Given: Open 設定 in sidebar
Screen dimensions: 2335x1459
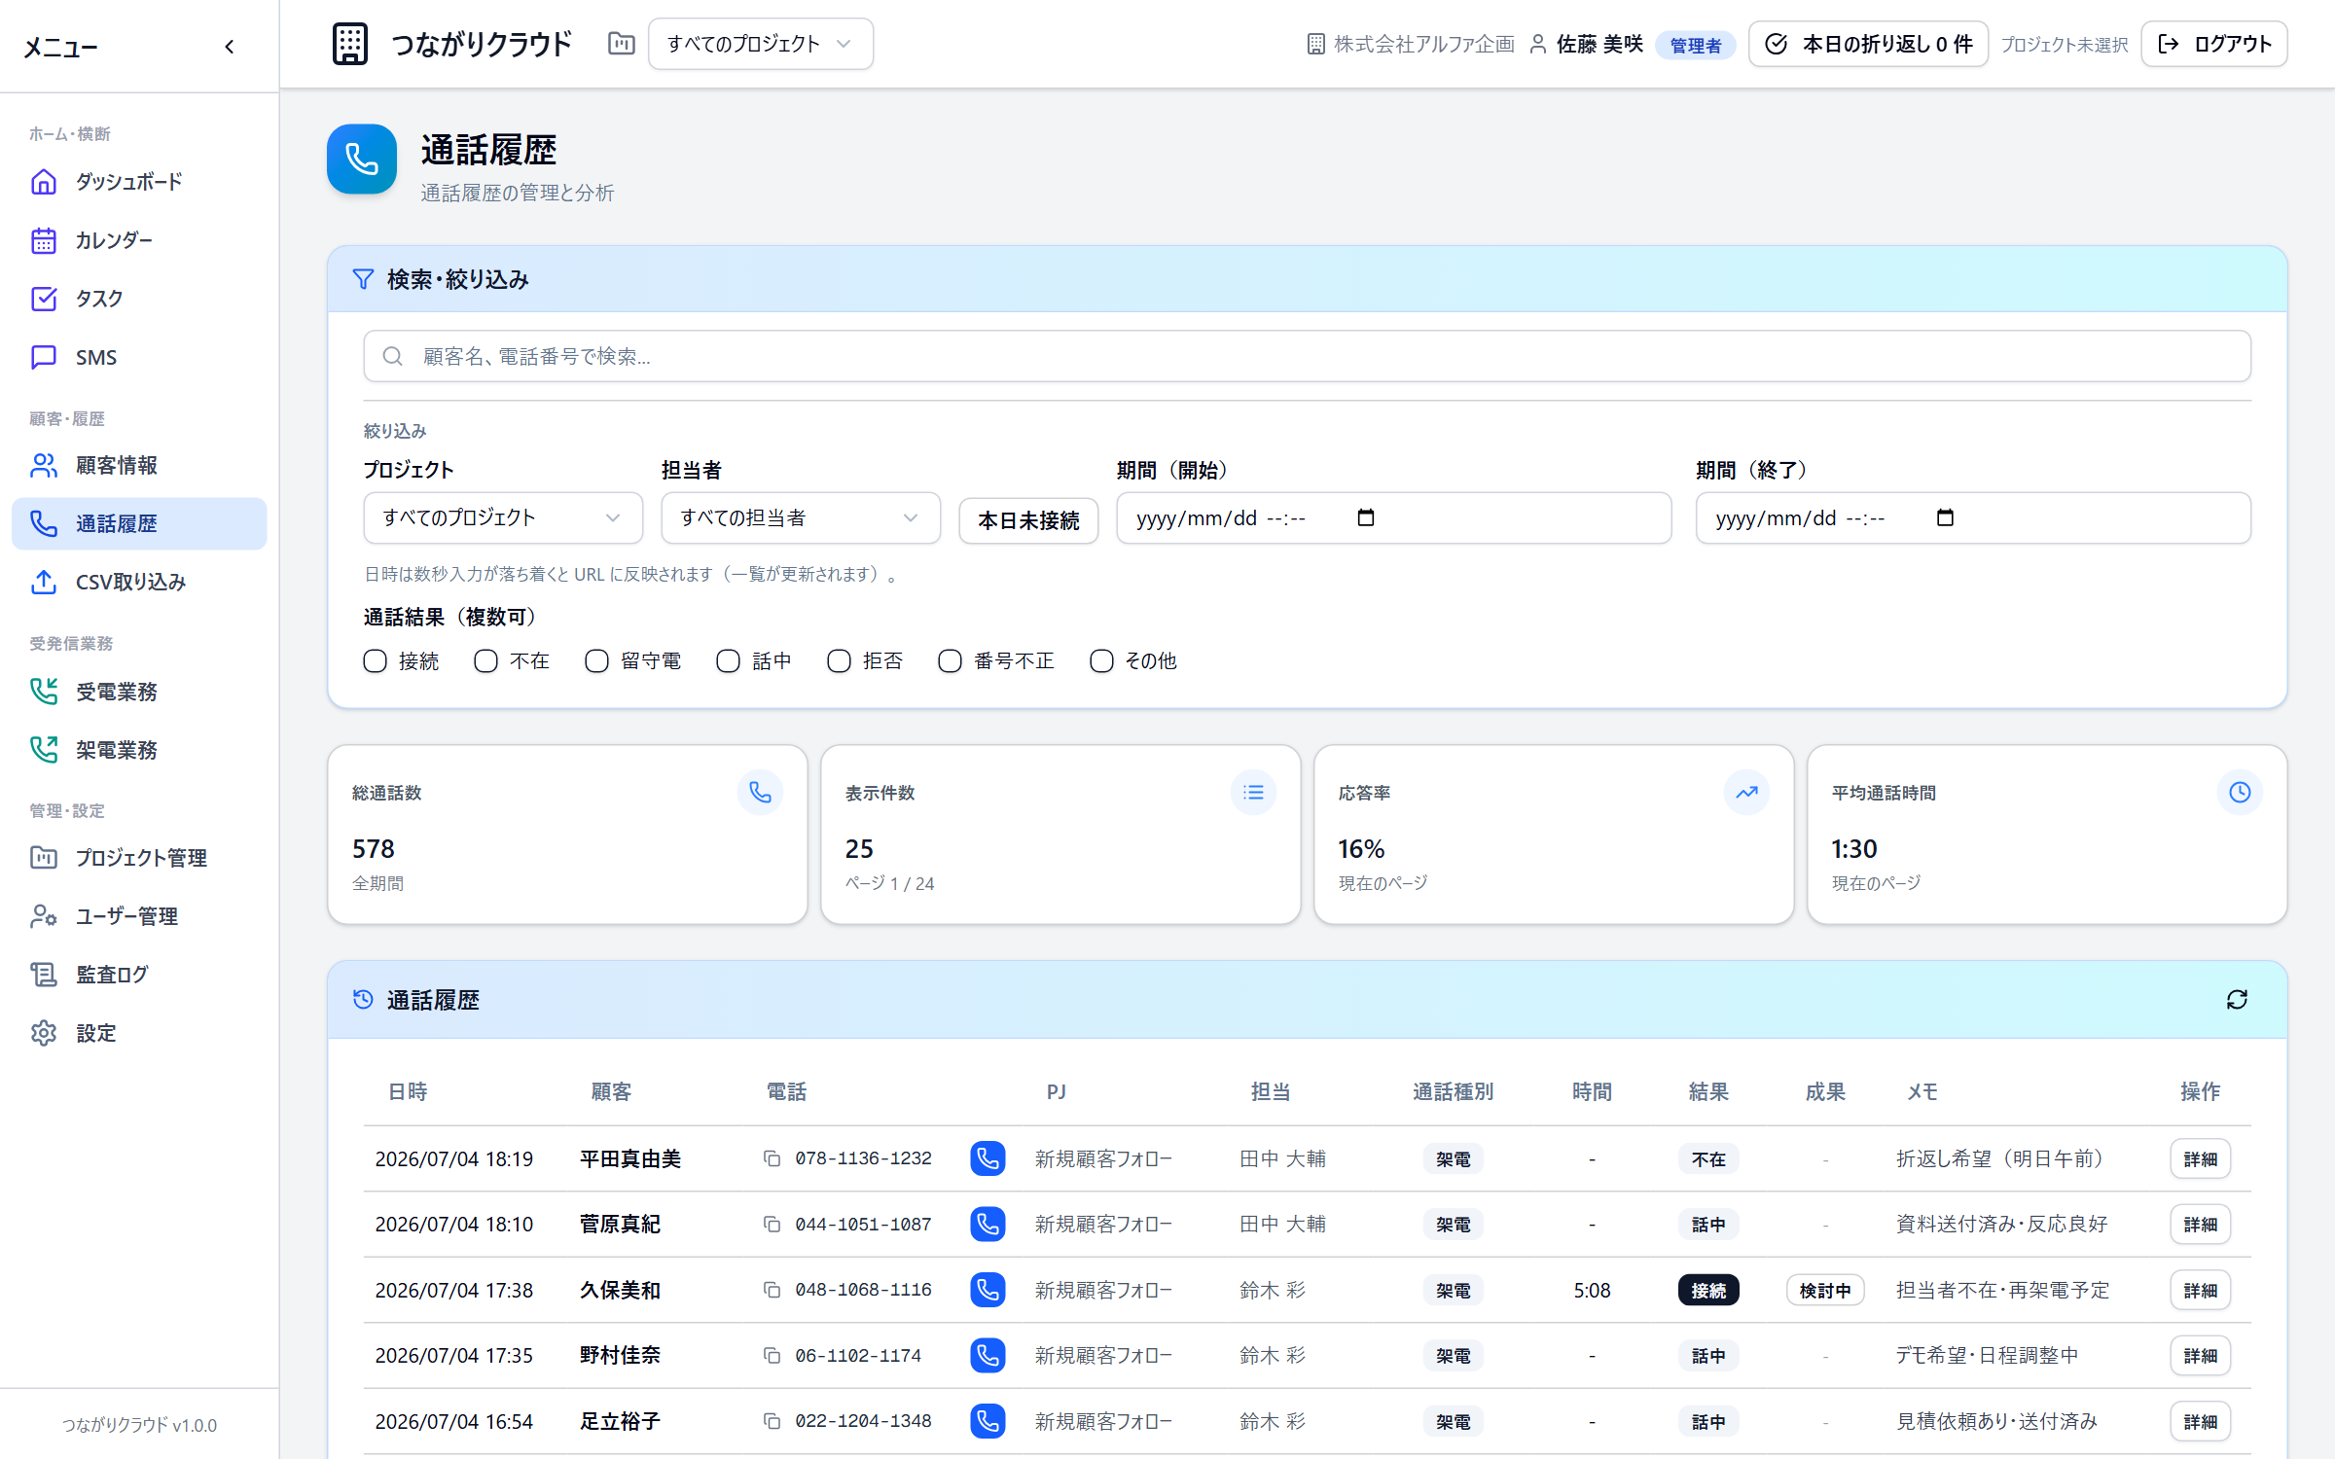Looking at the screenshot, I should [x=139, y=1033].
